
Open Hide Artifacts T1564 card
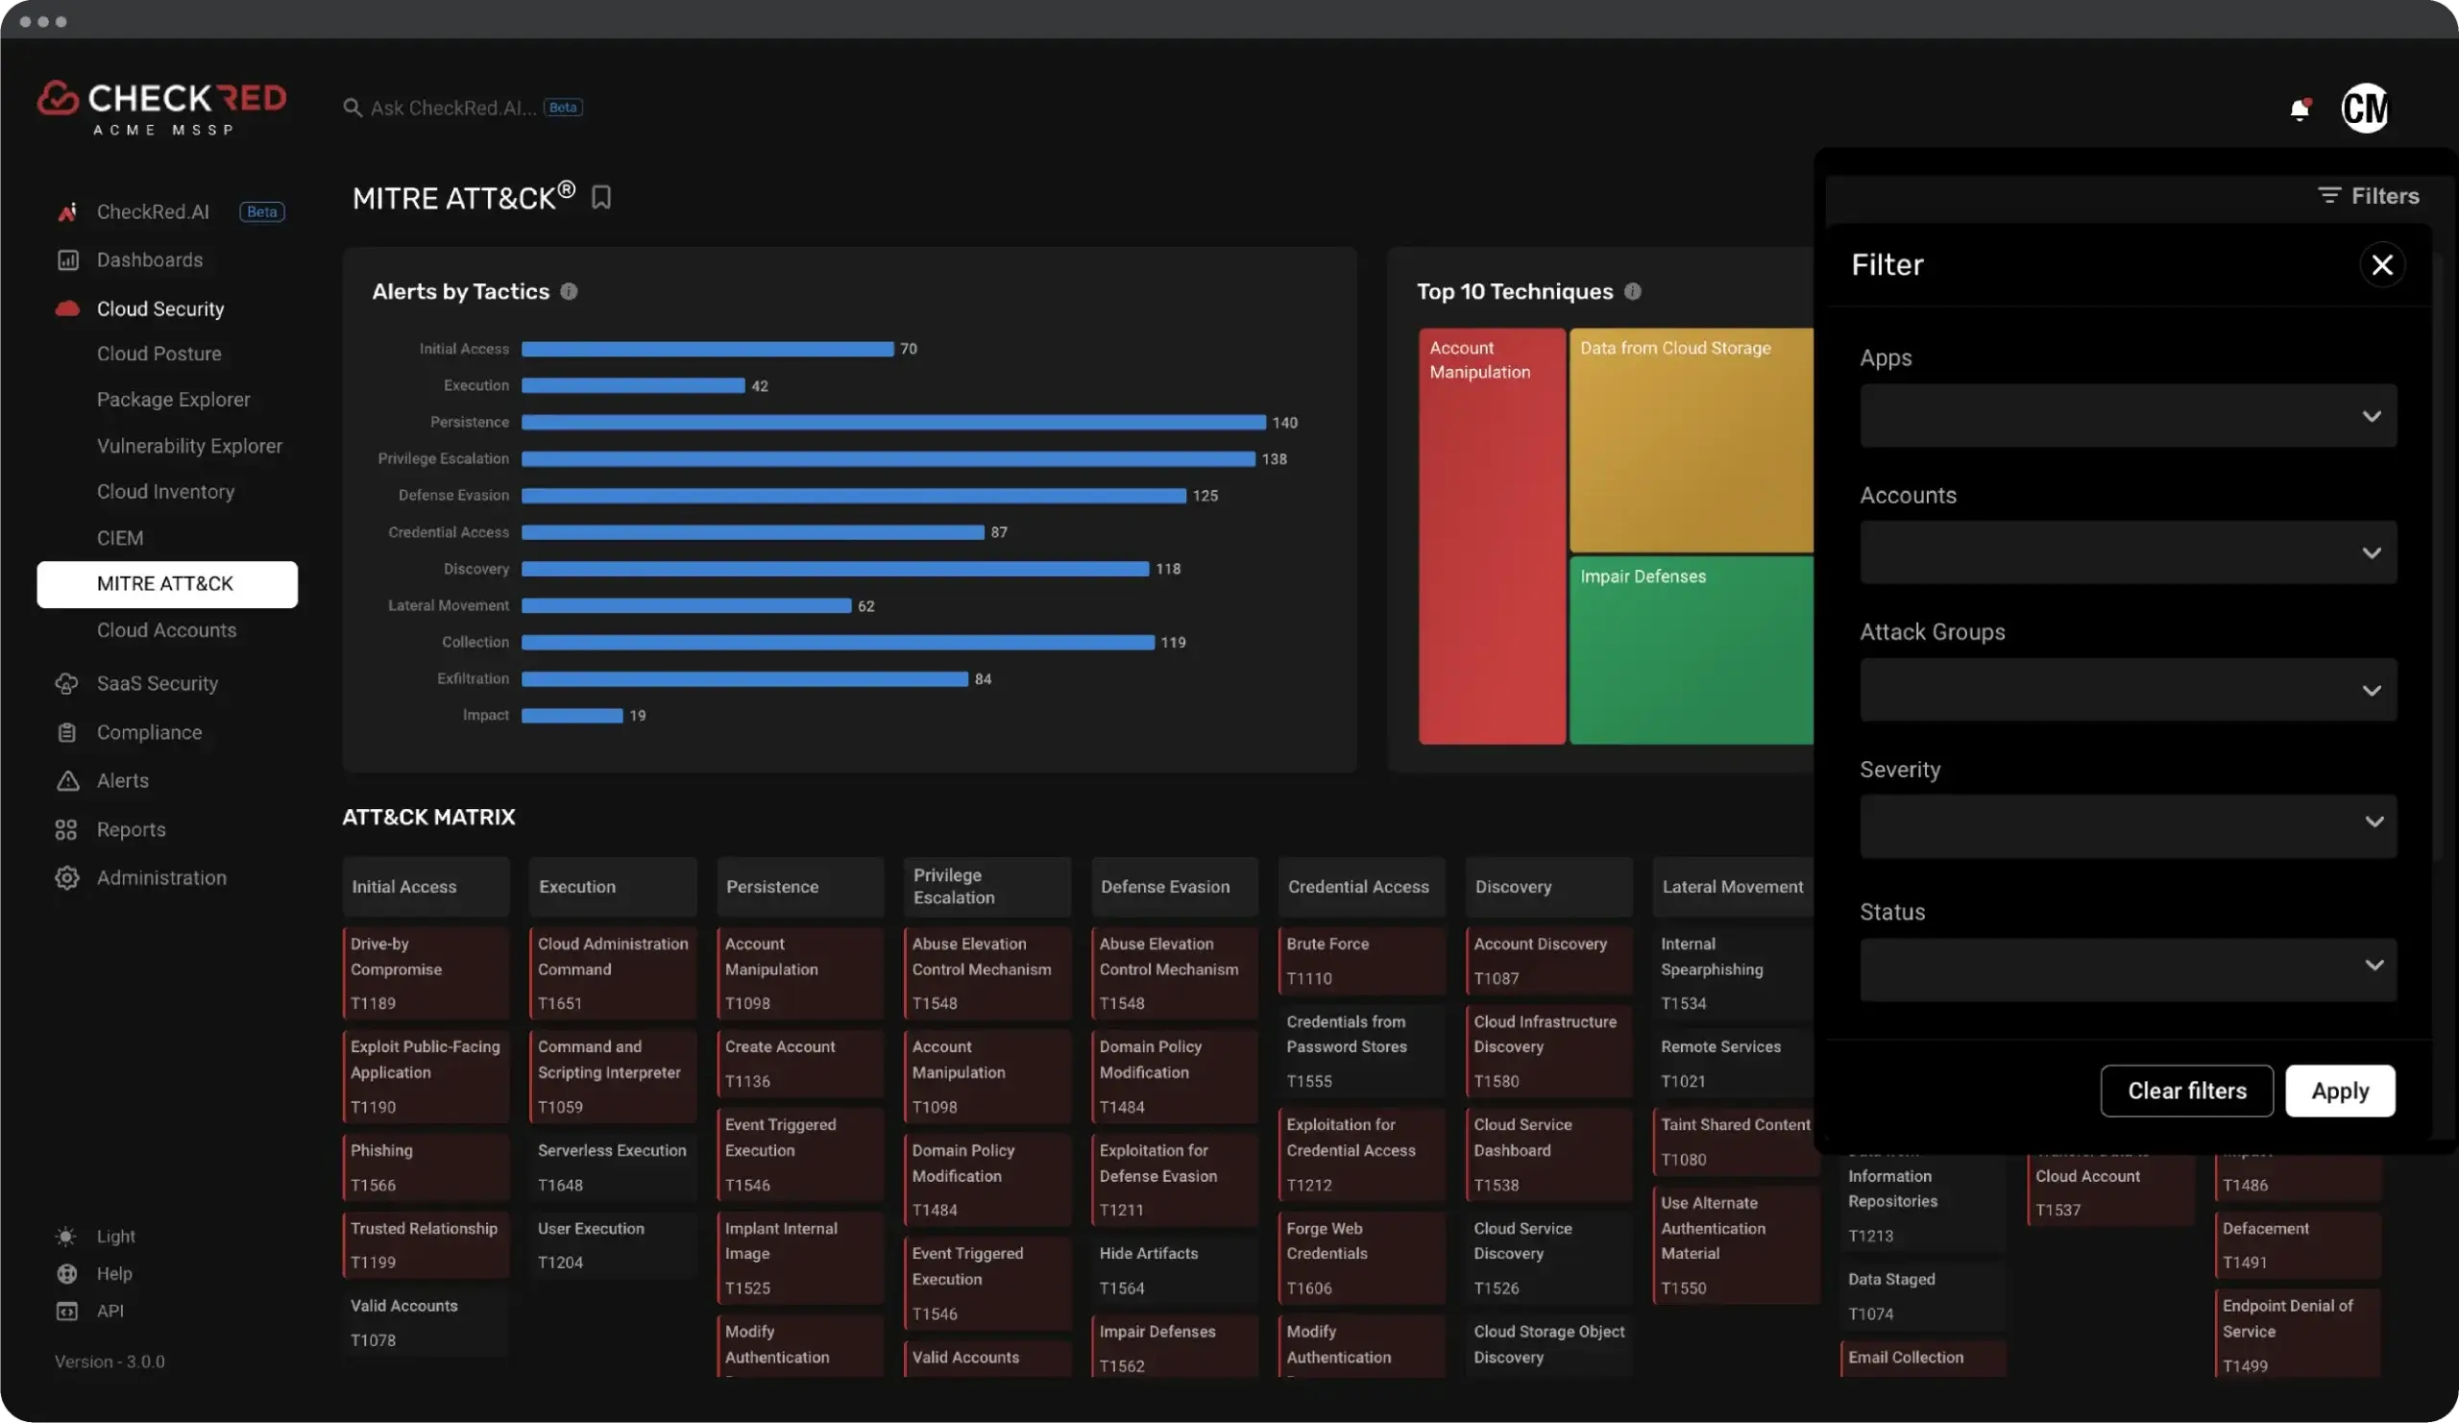[x=1175, y=1271]
